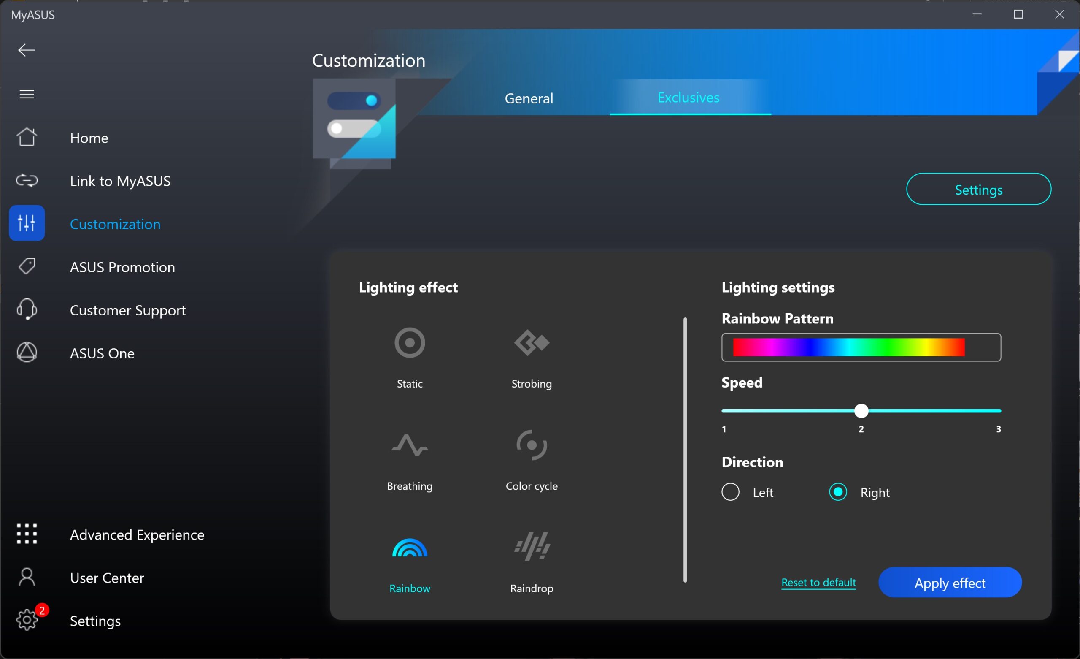Screen dimensions: 1080x659
Task: Choose the Raindrop lighting effect
Action: 531,547
